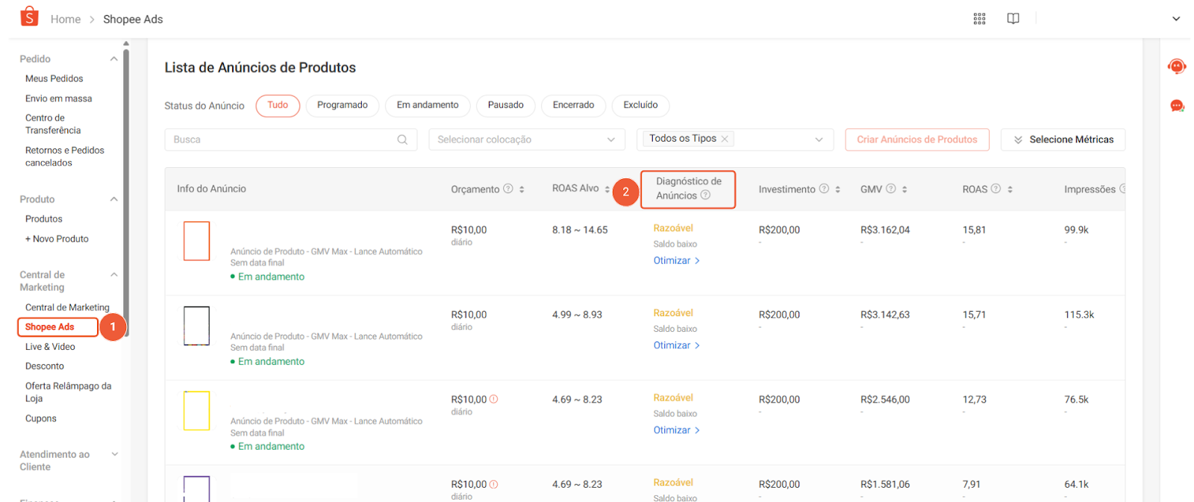Click warning icon beside R$10,00 in R$2.546,00 row
This screenshot has width=1194, height=502.
tap(493, 399)
